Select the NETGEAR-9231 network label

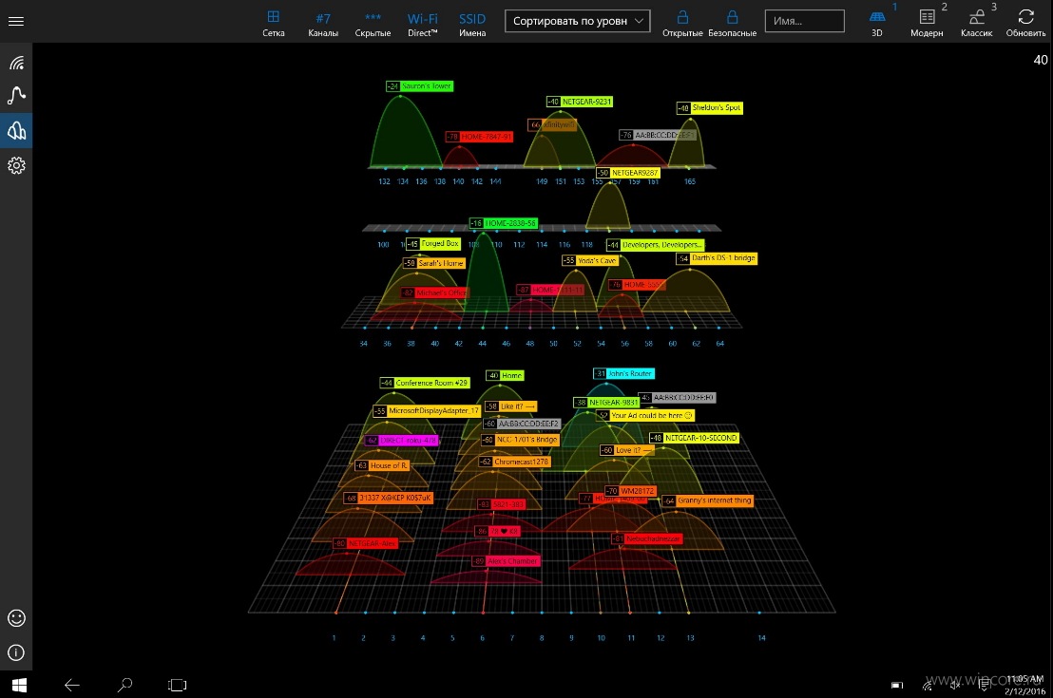pyautogui.click(x=580, y=102)
